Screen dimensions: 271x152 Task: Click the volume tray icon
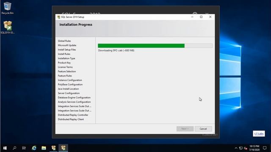(246, 148)
